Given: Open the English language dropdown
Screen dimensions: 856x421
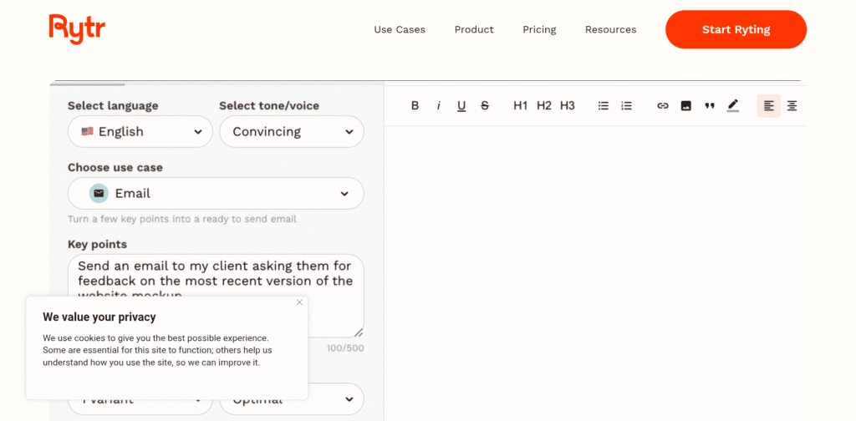Looking at the screenshot, I should 140,132.
